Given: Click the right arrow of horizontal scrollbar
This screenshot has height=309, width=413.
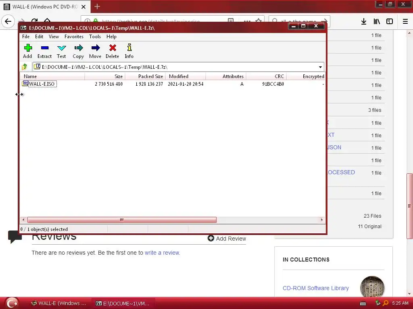Looking at the screenshot, I should (321, 220).
